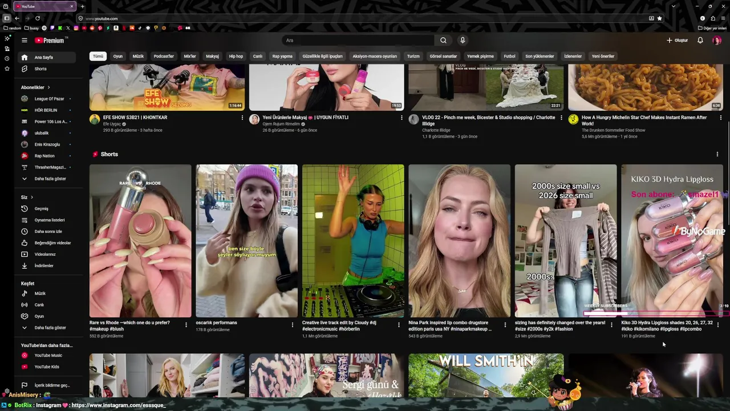This screenshot has width=730, height=411.
Task: Open Oynatma listeleri playlists
Action: [48, 220]
